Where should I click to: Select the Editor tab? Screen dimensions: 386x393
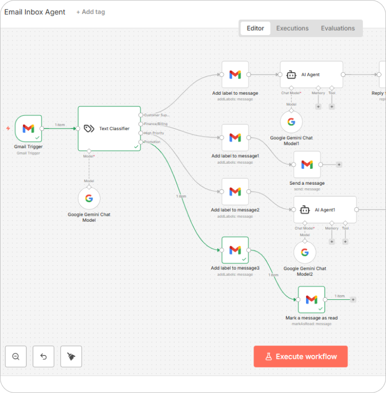[x=255, y=29]
